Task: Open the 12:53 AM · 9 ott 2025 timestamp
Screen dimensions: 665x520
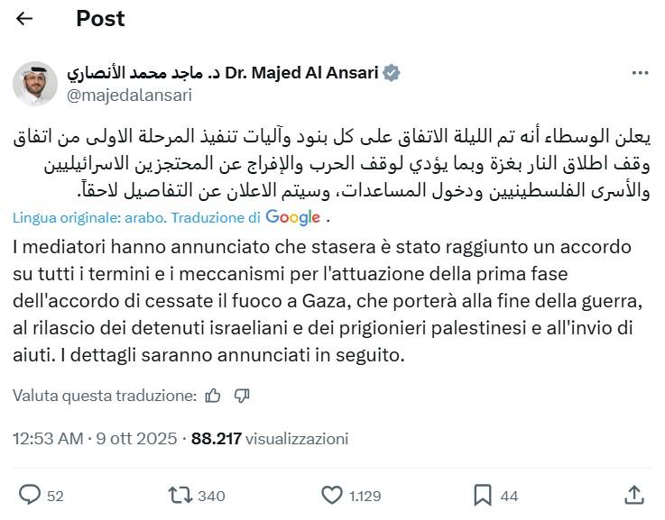Action: tap(95, 439)
